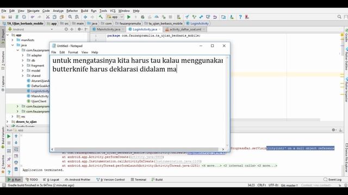Click the question mark help icon in the Run panel
348x195 pixels.
coord(9,172)
